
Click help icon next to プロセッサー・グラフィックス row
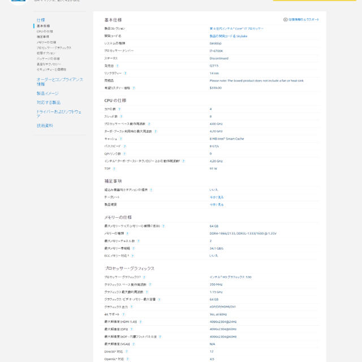coord(144,277)
